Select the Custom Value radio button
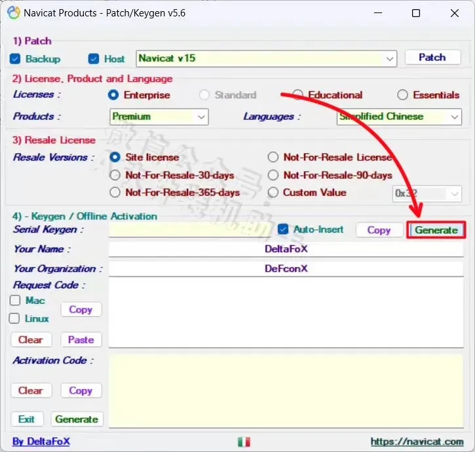This screenshot has height=452, width=475. (273, 193)
